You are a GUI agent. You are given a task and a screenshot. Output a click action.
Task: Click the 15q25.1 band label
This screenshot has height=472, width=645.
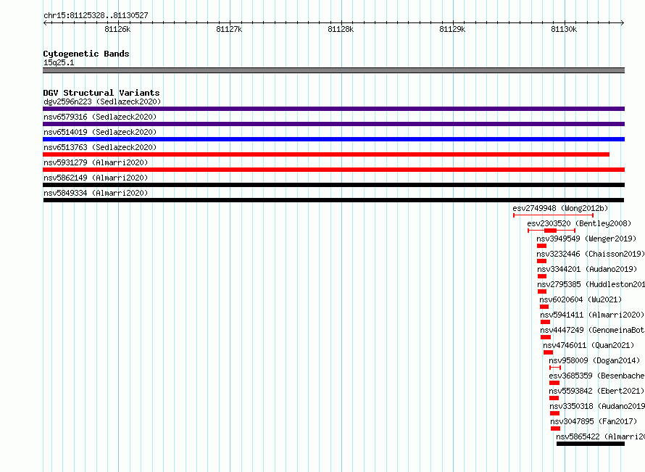[x=59, y=62]
